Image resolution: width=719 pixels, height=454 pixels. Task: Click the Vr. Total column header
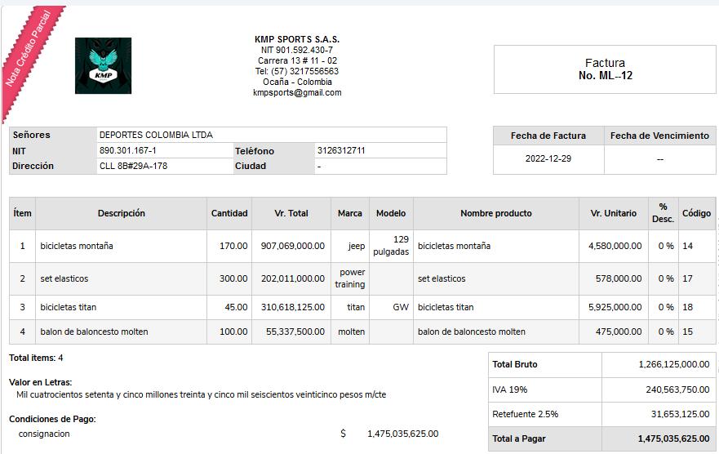[x=291, y=213]
